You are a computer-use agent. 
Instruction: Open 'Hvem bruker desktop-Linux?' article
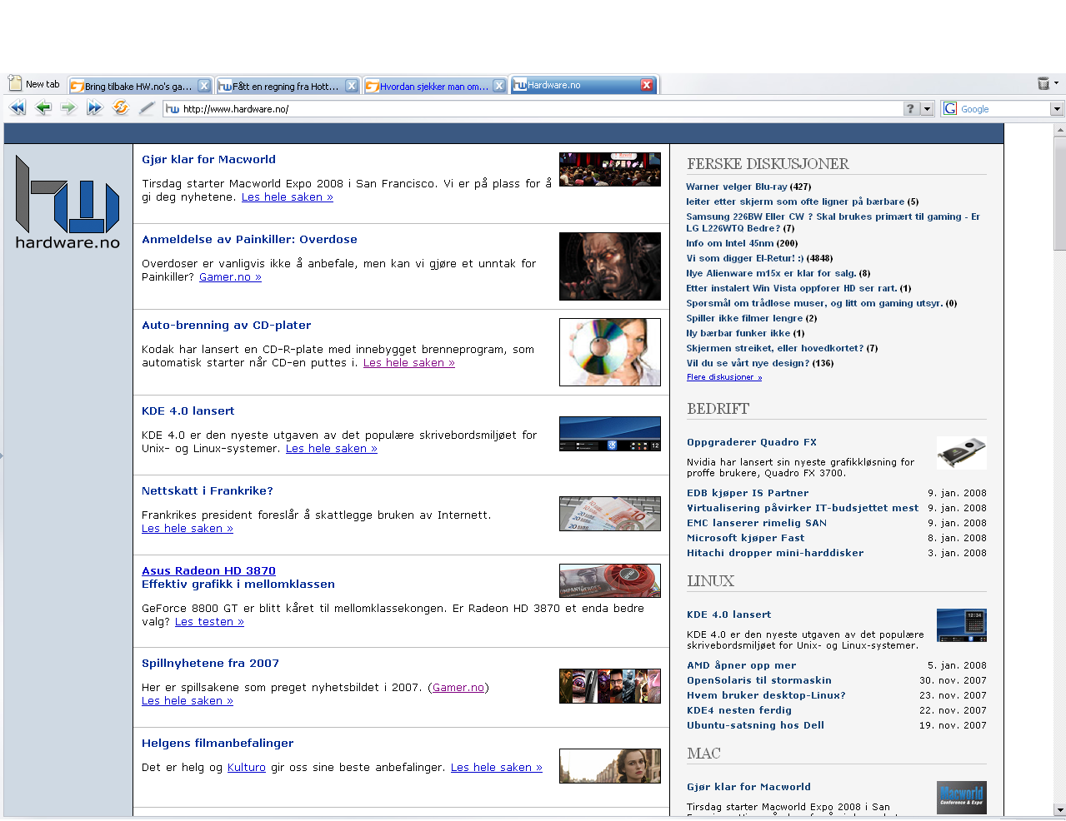[766, 695]
